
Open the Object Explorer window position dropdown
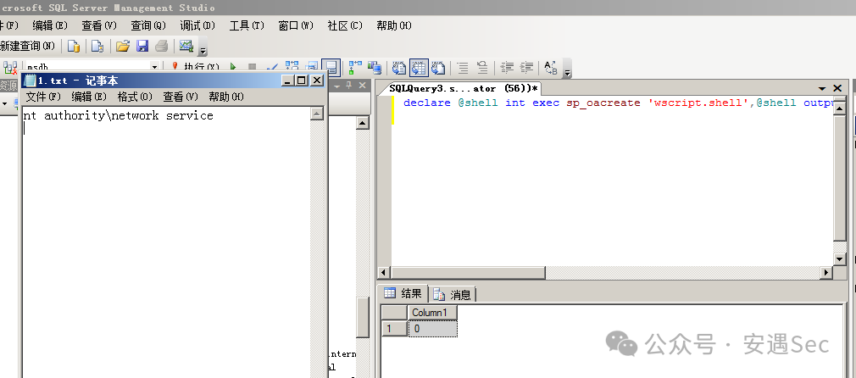pyautogui.click(x=336, y=86)
